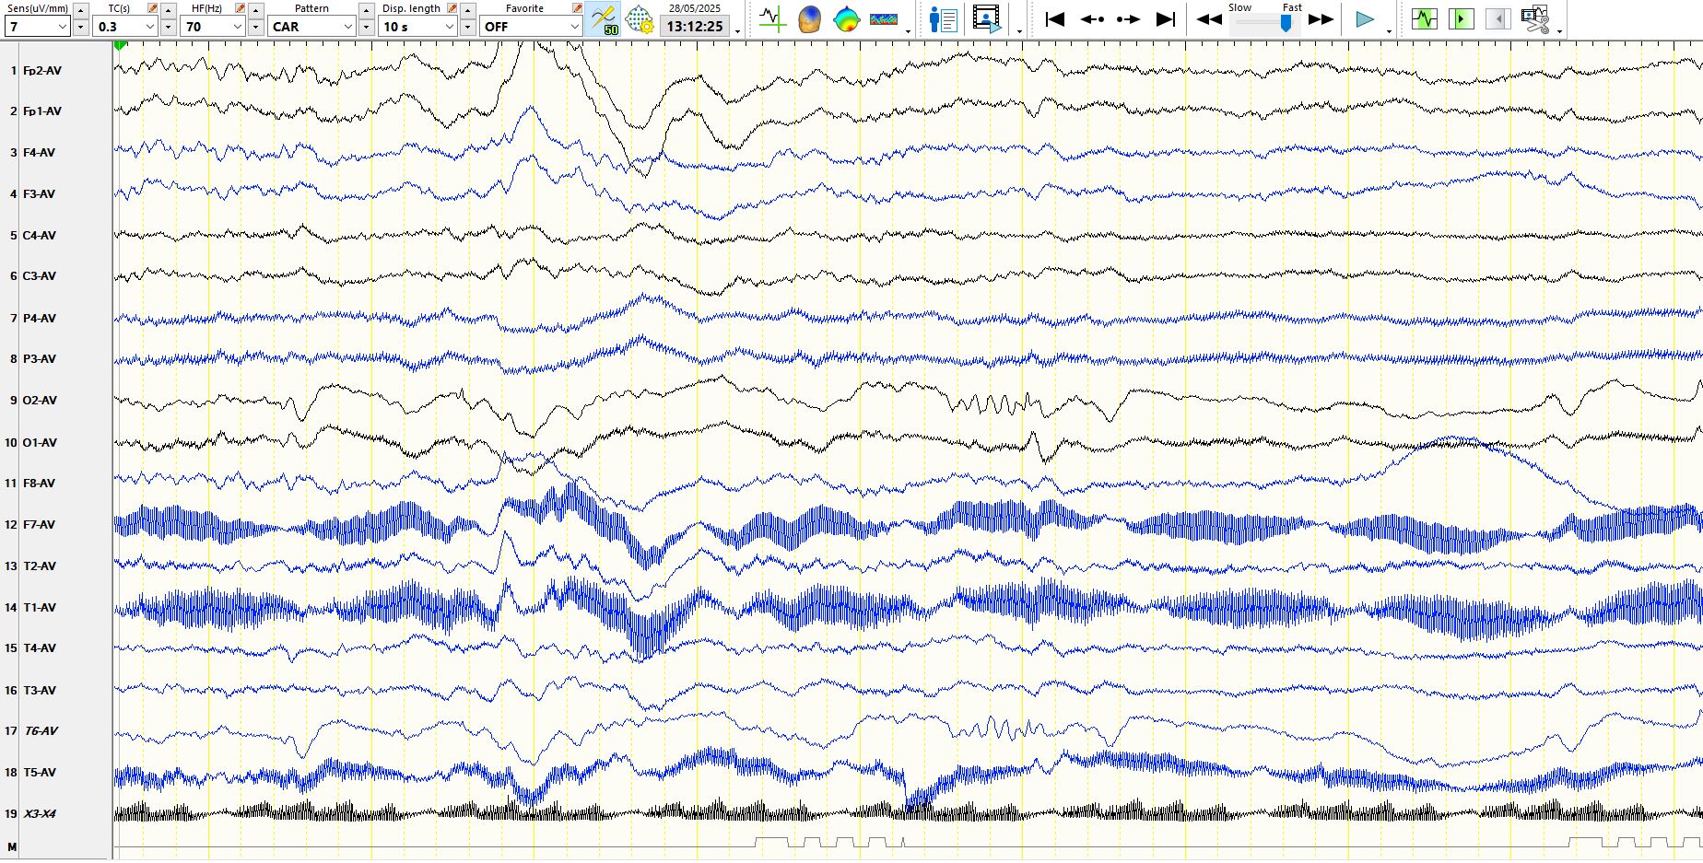
Task: Step the TC(s) value up
Action: pos(169,10)
